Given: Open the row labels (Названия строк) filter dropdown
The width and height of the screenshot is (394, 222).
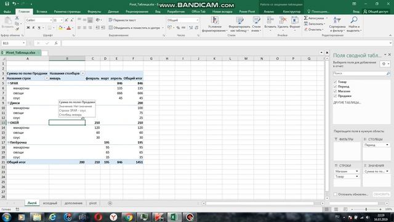Looking at the screenshot, I should (x=47, y=78).
